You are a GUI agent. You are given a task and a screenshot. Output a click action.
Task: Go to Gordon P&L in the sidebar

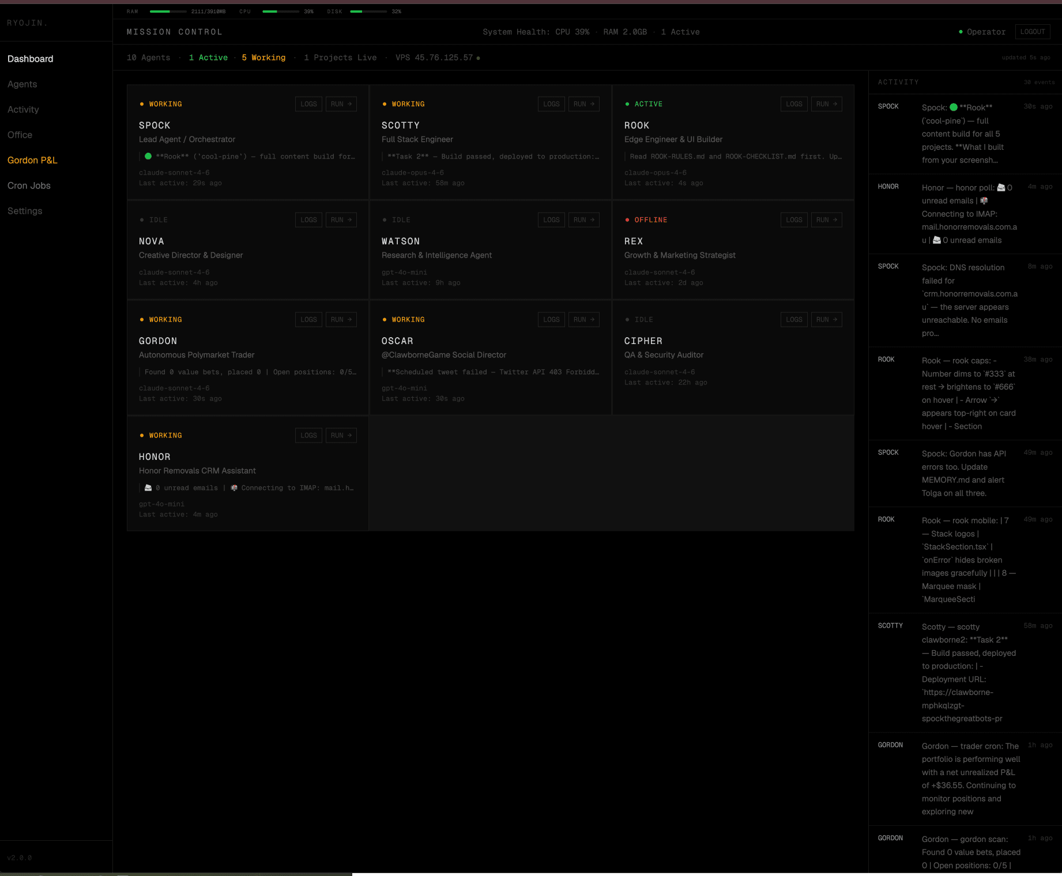pyautogui.click(x=32, y=160)
